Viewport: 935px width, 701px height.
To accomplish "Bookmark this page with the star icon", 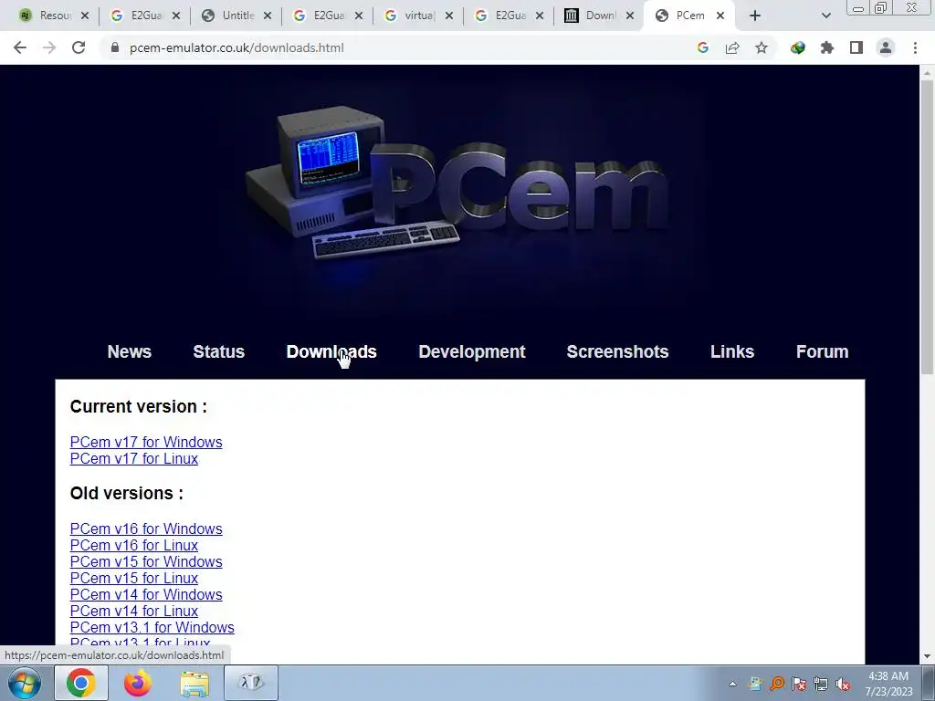I will coord(762,47).
